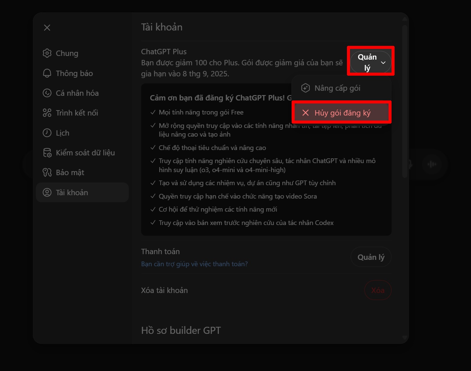
Task: Click the settings panel vertical scrollbar
Action: pyautogui.click(x=405, y=100)
